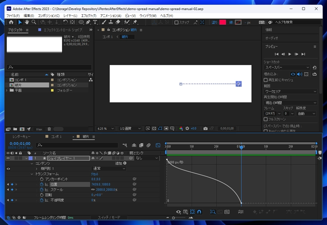Select the Roto Brush tool
This screenshot has height=225, width=327.
click(x=126, y=22)
